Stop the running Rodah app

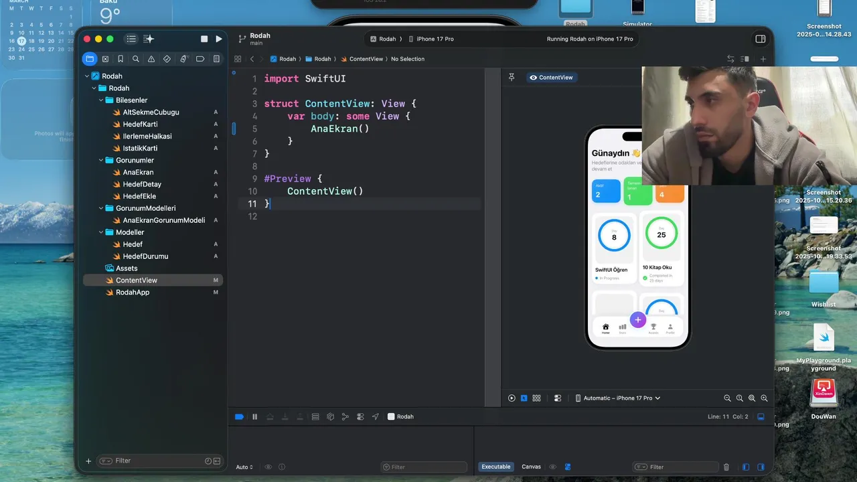tap(204, 39)
